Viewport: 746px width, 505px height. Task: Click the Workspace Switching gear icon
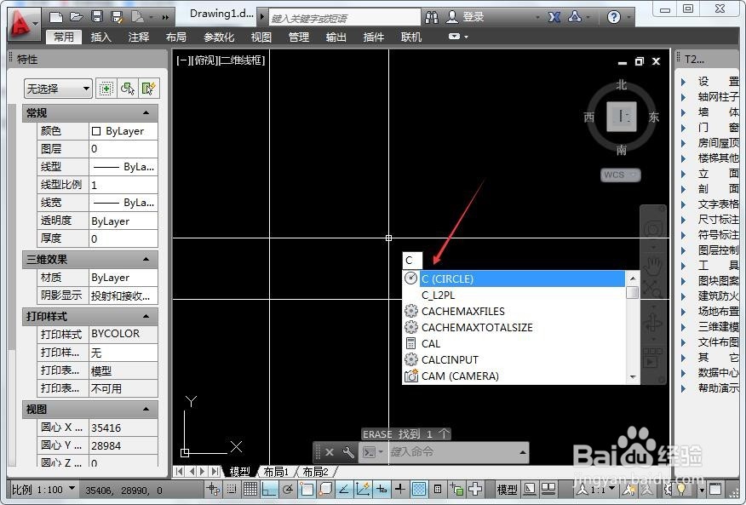[x=668, y=490]
